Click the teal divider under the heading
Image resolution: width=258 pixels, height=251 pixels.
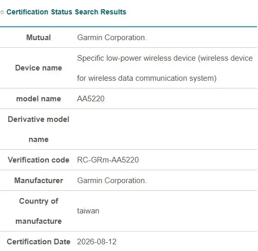128,27
